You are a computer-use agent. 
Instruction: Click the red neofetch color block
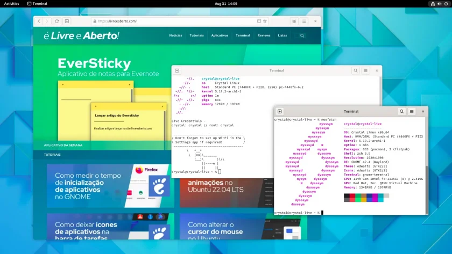(352, 198)
